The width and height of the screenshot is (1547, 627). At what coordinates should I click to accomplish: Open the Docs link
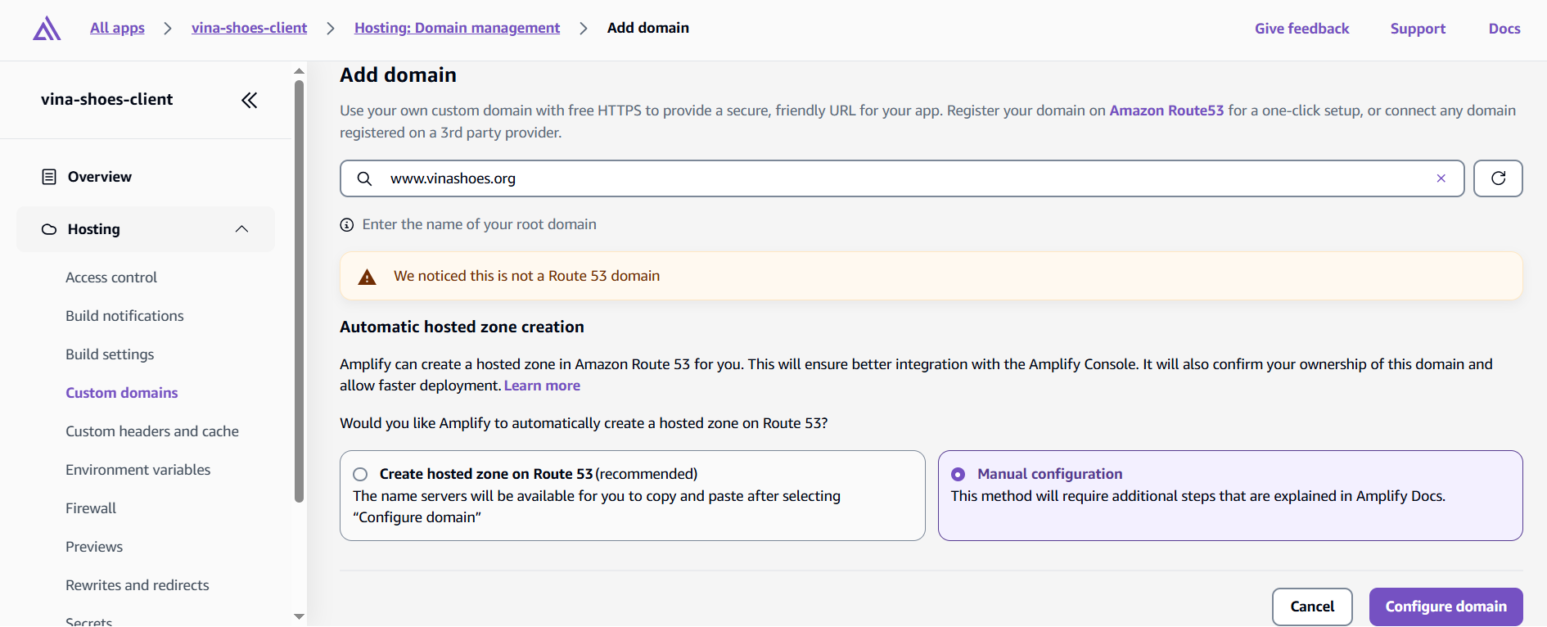(x=1504, y=29)
